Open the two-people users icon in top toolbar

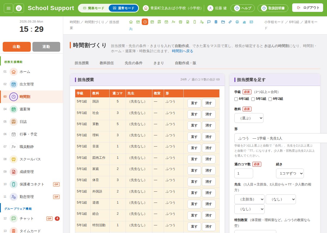(131, 29)
